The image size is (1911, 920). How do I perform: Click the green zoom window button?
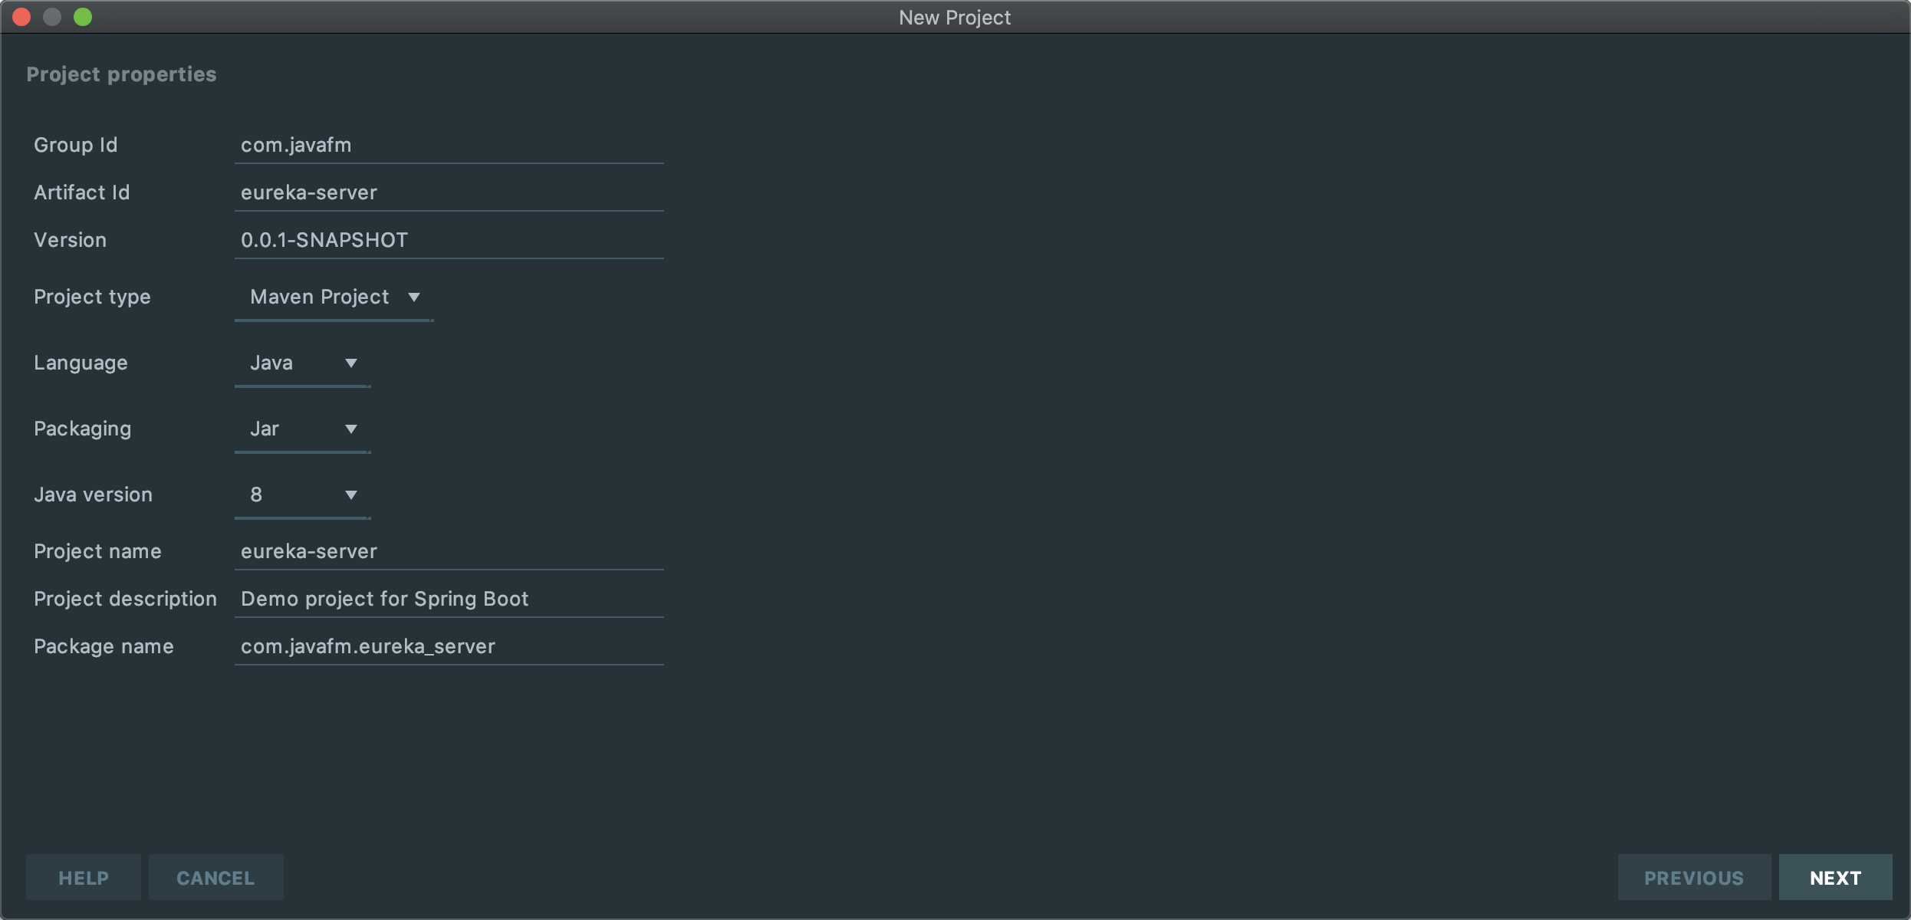click(x=83, y=17)
